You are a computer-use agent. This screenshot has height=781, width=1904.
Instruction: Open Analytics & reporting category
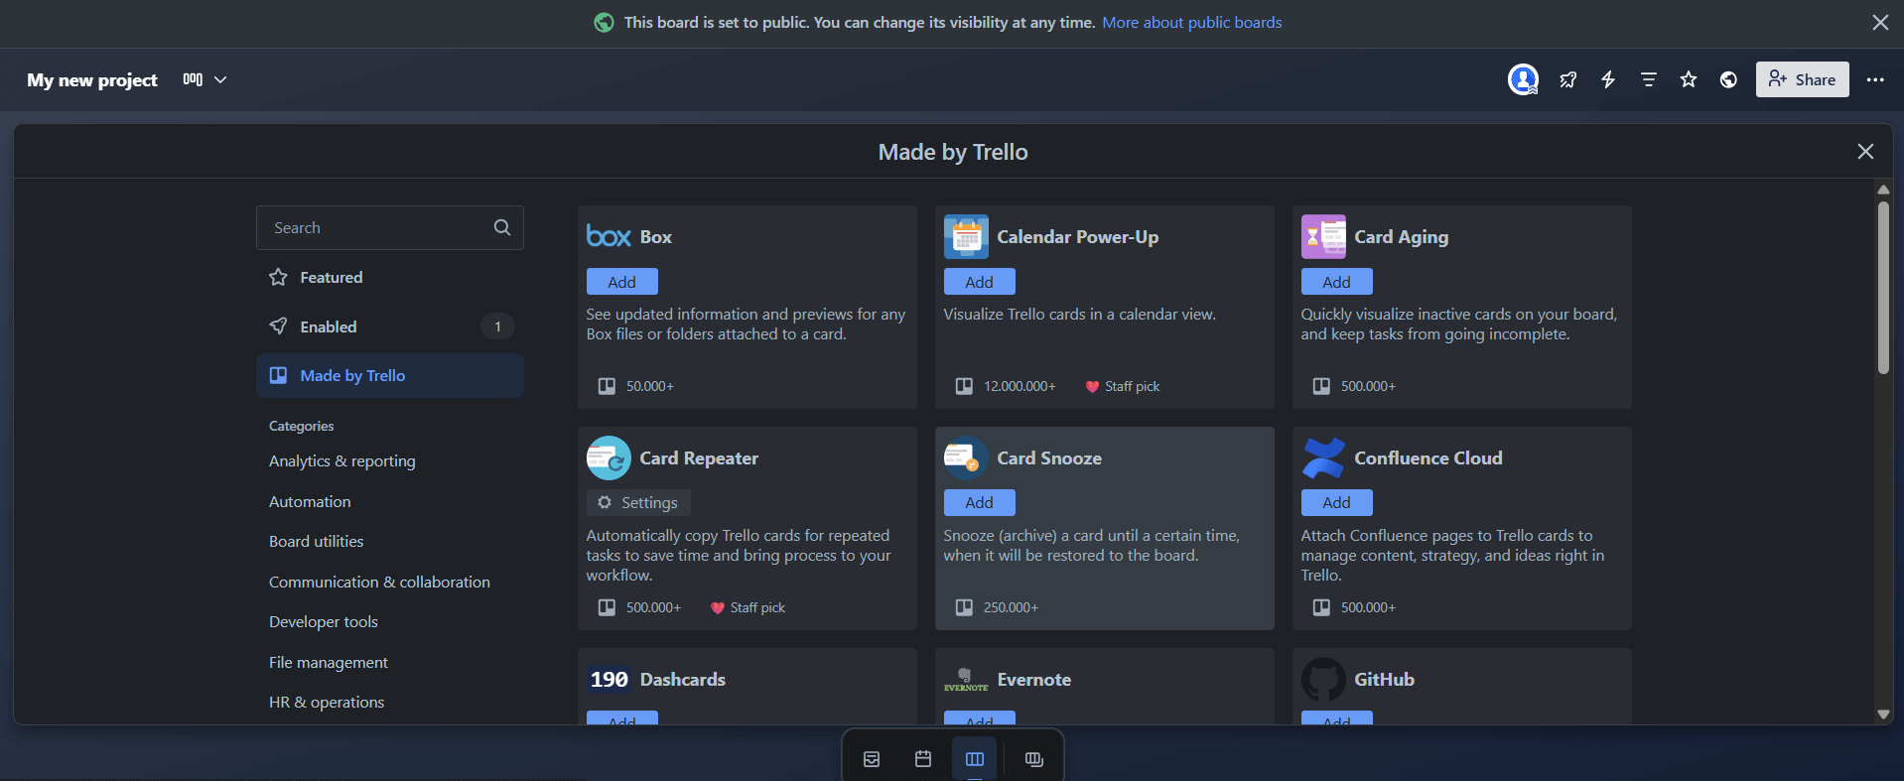click(x=342, y=460)
